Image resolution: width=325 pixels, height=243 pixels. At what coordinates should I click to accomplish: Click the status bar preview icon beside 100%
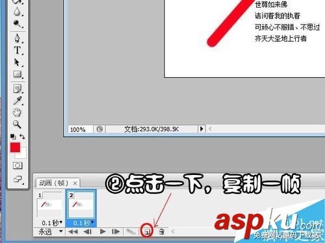[x=99, y=129]
